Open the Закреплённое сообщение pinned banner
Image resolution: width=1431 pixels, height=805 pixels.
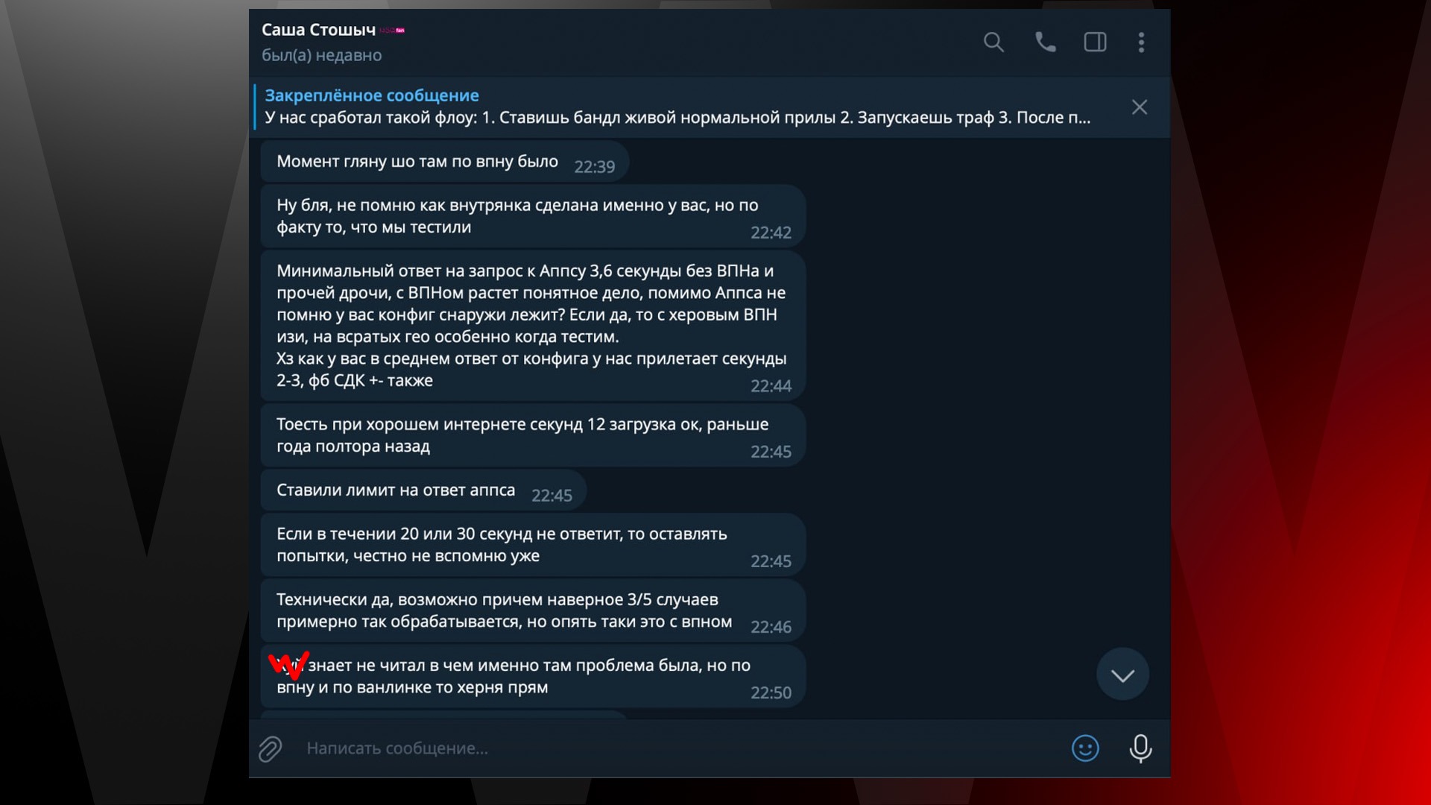click(678, 107)
